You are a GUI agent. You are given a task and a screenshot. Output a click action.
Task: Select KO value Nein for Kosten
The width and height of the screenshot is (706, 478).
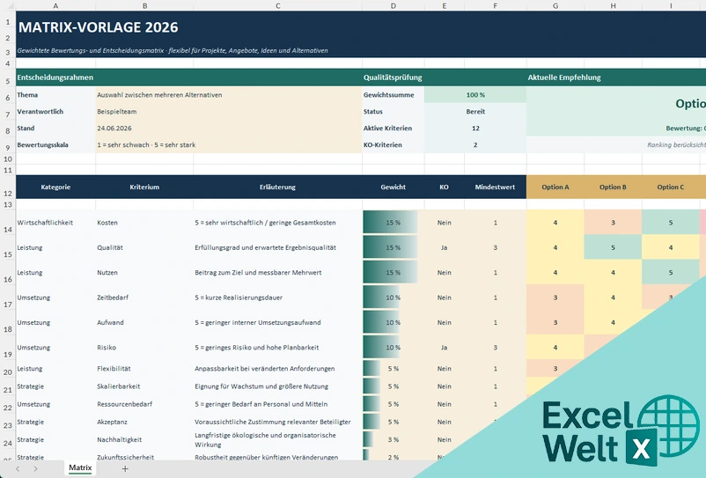(x=444, y=223)
